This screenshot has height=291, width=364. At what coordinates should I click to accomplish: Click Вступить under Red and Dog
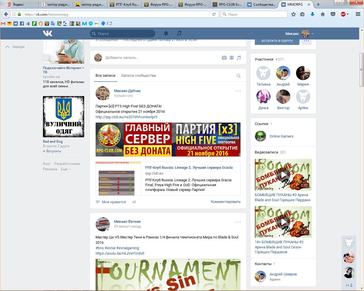(x=52, y=151)
